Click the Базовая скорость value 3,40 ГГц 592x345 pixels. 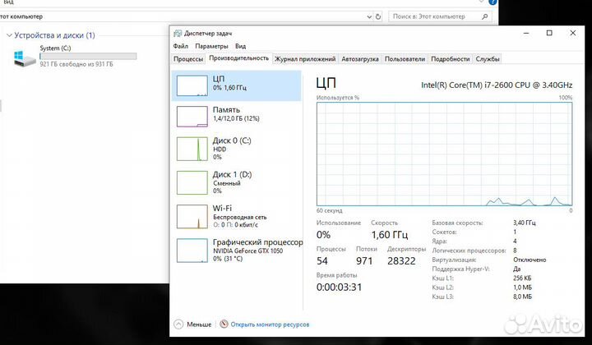pyautogui.click(x=524, y=223)
